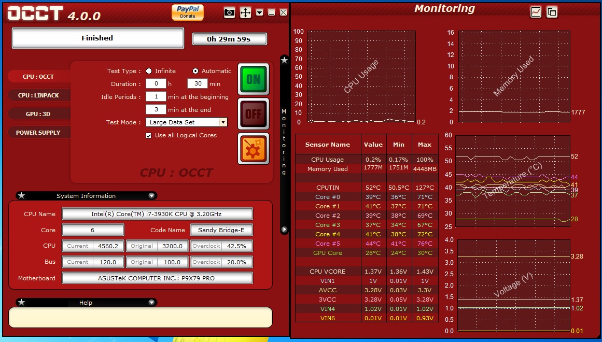Collapse the System Information section

151,196
